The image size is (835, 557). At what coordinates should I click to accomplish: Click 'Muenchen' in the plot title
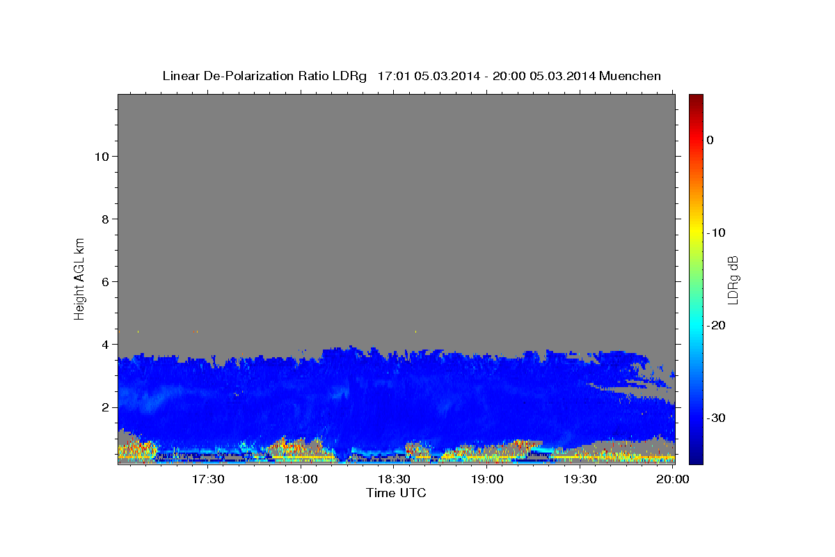(630, 76)
